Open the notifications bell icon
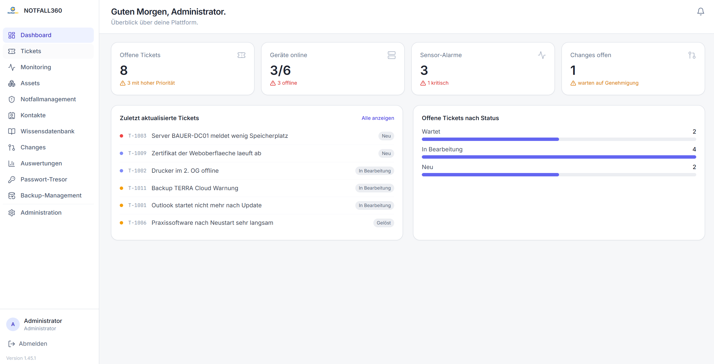The height and width of the screenshot is (364, 714). pyautogui.click(x=700, y=12)
